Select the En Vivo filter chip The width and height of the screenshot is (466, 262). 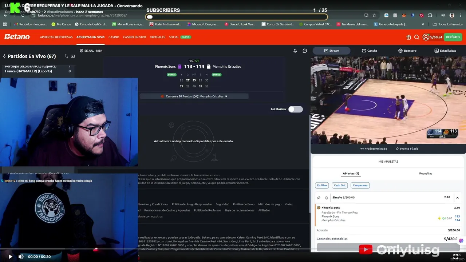[x=322, y=185]
